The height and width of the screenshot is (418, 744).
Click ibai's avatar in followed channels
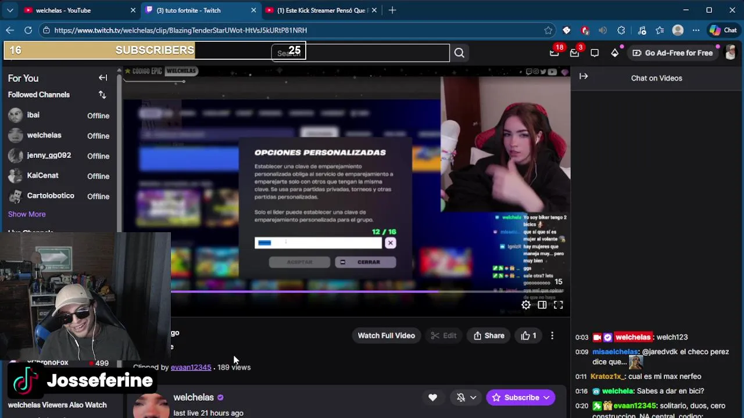coord(16,115)
